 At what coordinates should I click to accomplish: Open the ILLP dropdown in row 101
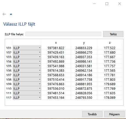click(x=27, y=48)
